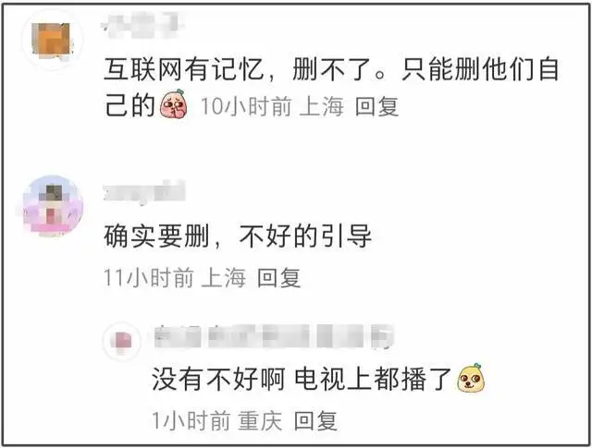The width and height of the screenshot is (592, 448).
Task: Reply to the 重庆 user's comment via 回复
Action: pos(315,421)
